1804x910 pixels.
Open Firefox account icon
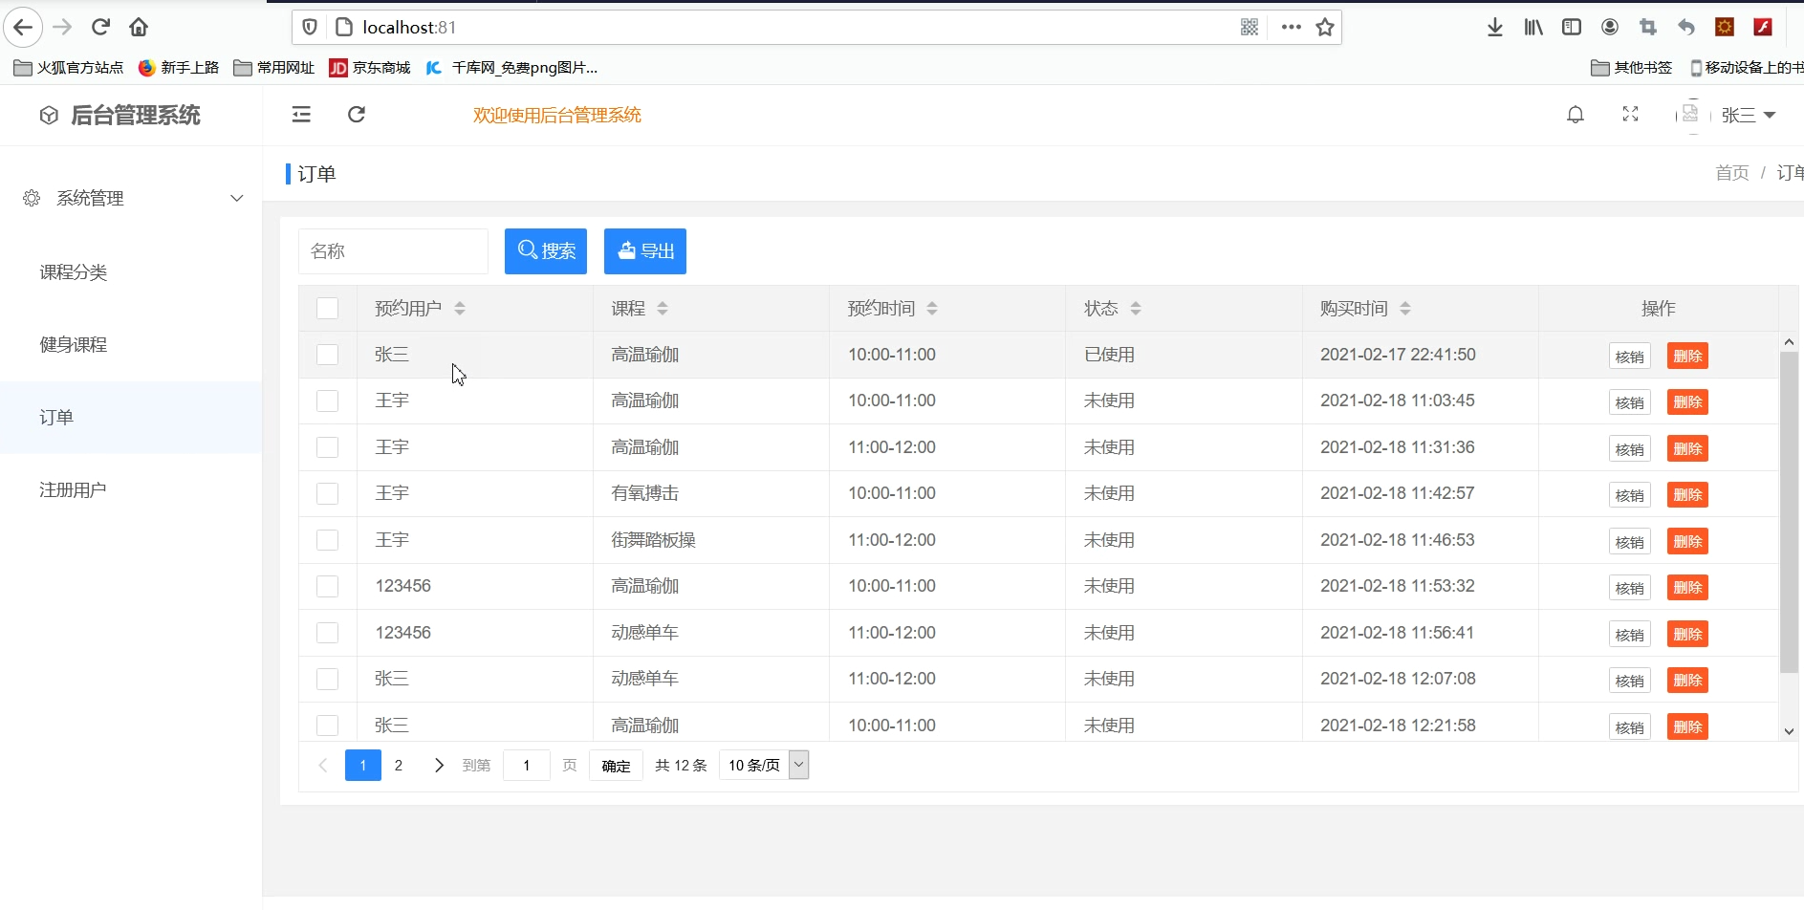[1610, 27]
